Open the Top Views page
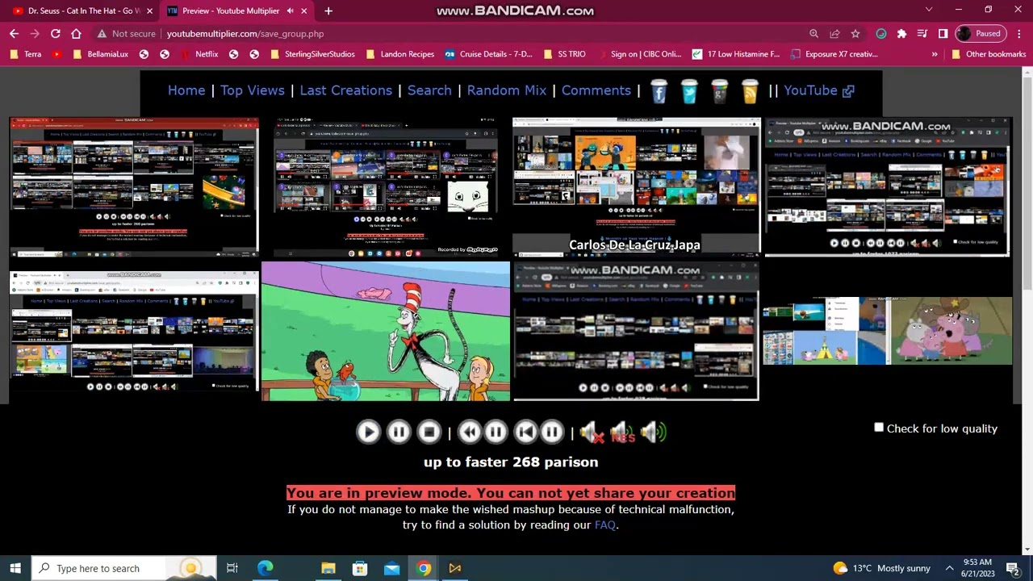The image size is (1033, 581). (253, 90)
